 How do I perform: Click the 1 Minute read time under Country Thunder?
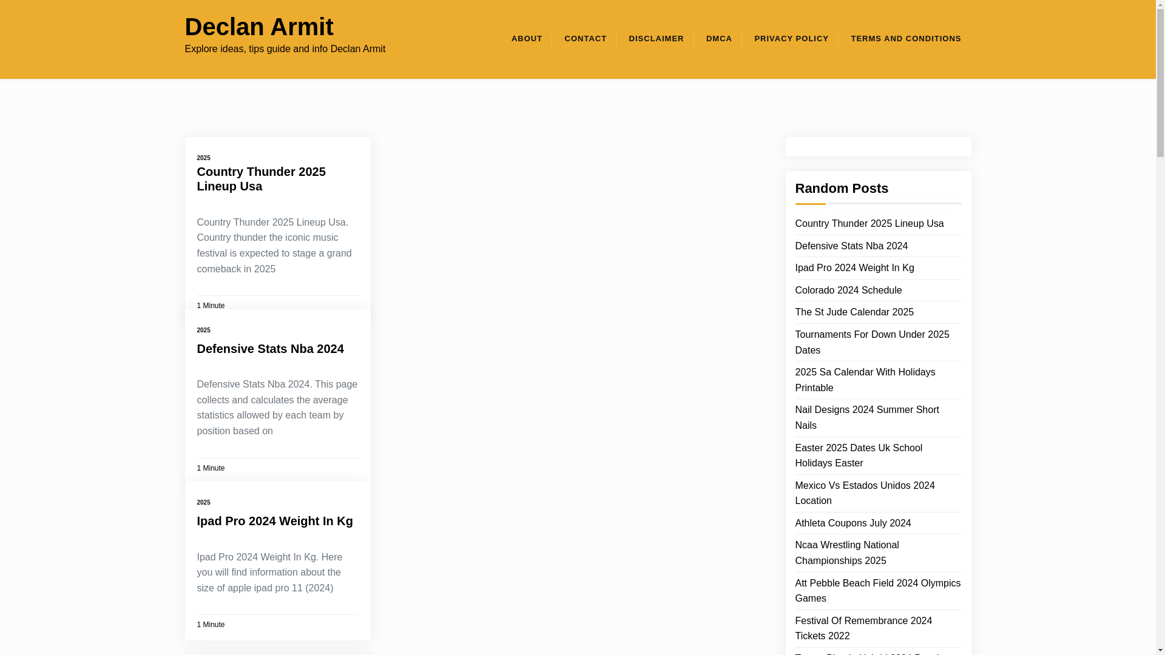pyautogui.click(x=211, y=306)
